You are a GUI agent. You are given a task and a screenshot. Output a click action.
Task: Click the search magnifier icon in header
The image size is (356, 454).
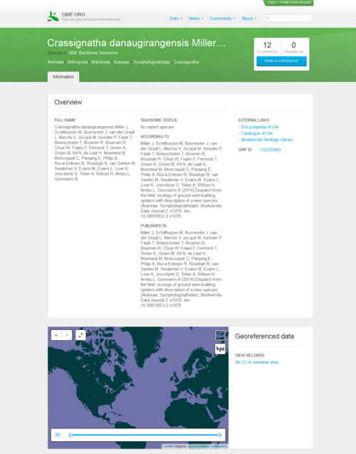click(x=267, y=19)
